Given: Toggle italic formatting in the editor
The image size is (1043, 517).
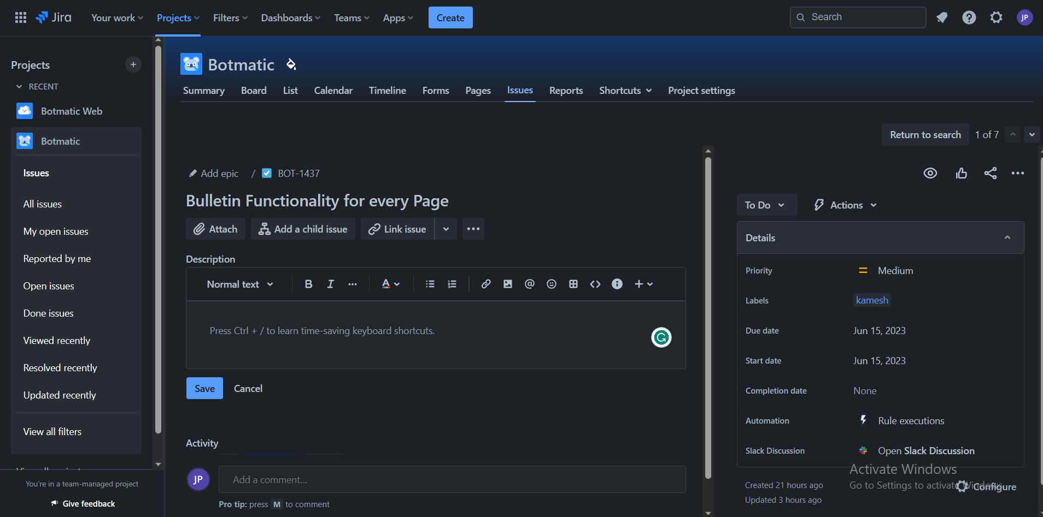Looking at the screenshot, I should point(330,284).
